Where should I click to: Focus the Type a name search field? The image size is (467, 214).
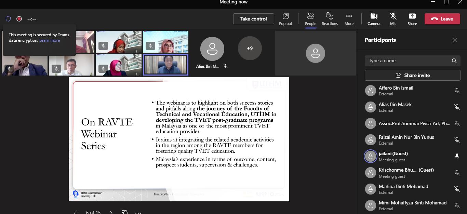[x=412, y=61]
